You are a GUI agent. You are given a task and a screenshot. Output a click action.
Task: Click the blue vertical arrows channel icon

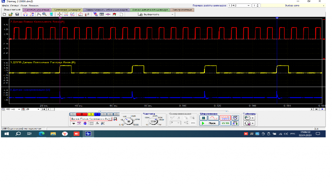(x=85, y=123)
